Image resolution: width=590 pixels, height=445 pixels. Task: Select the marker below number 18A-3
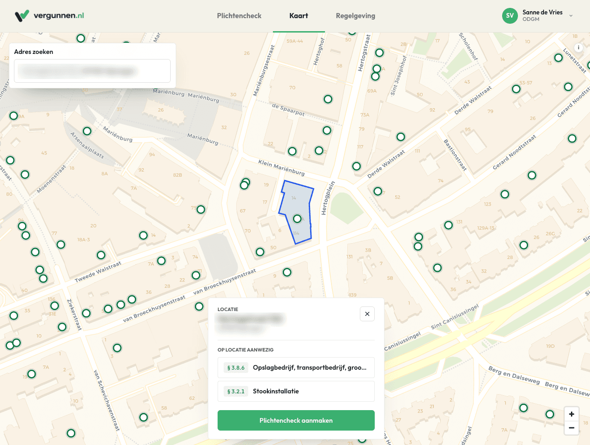point(101,255)
